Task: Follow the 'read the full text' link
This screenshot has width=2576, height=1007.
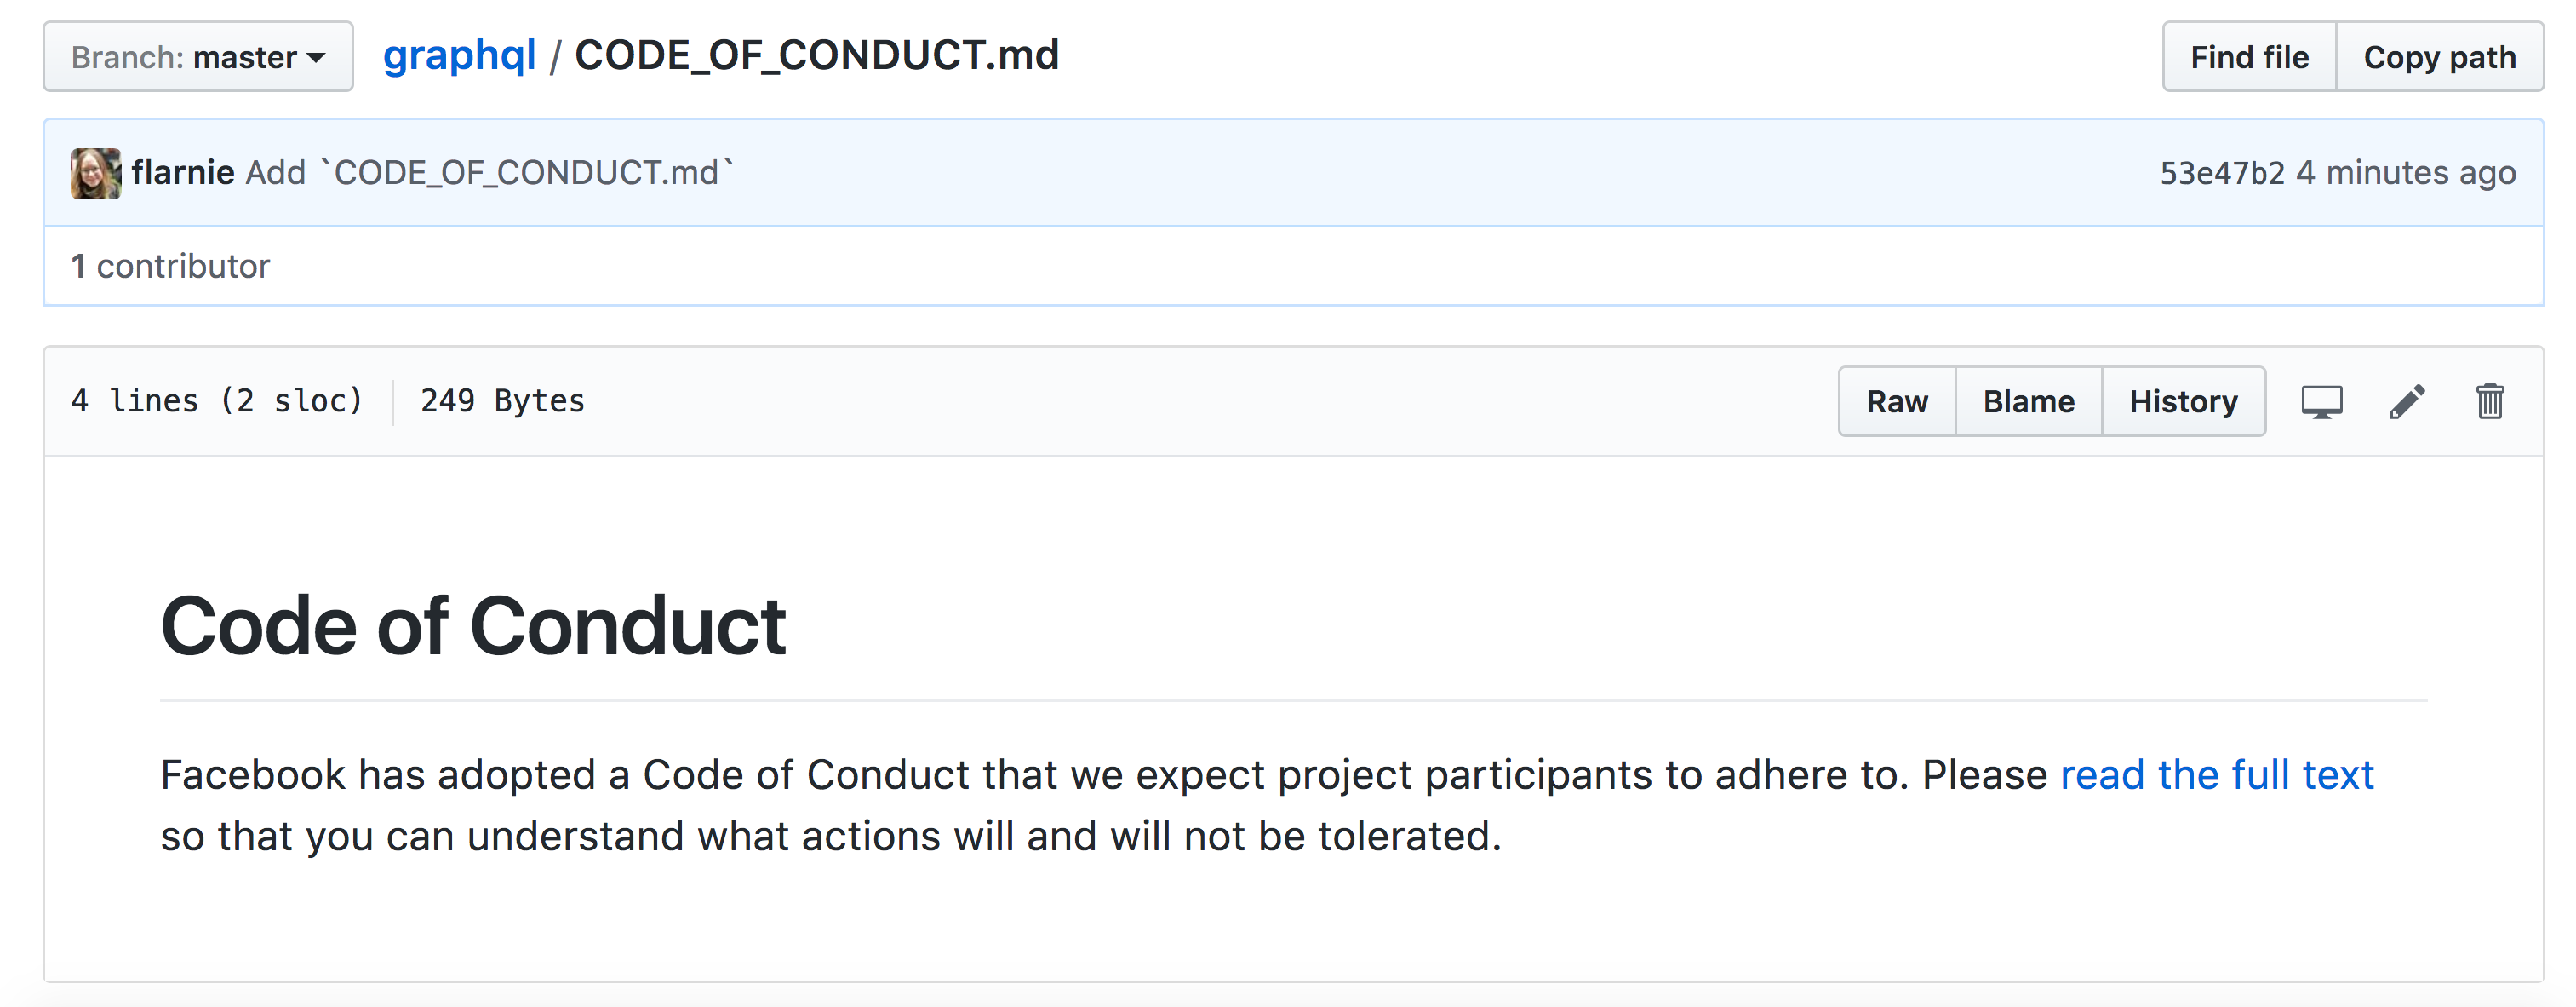Action: 2217,774
